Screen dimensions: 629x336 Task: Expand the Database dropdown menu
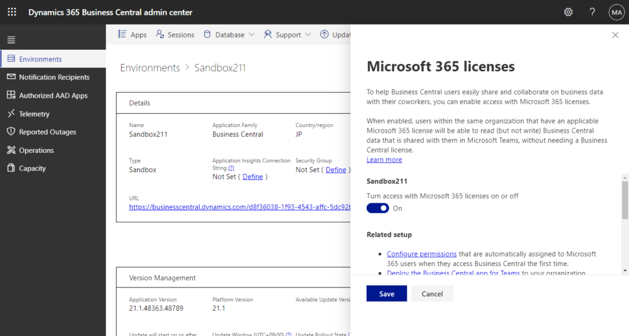229,35
